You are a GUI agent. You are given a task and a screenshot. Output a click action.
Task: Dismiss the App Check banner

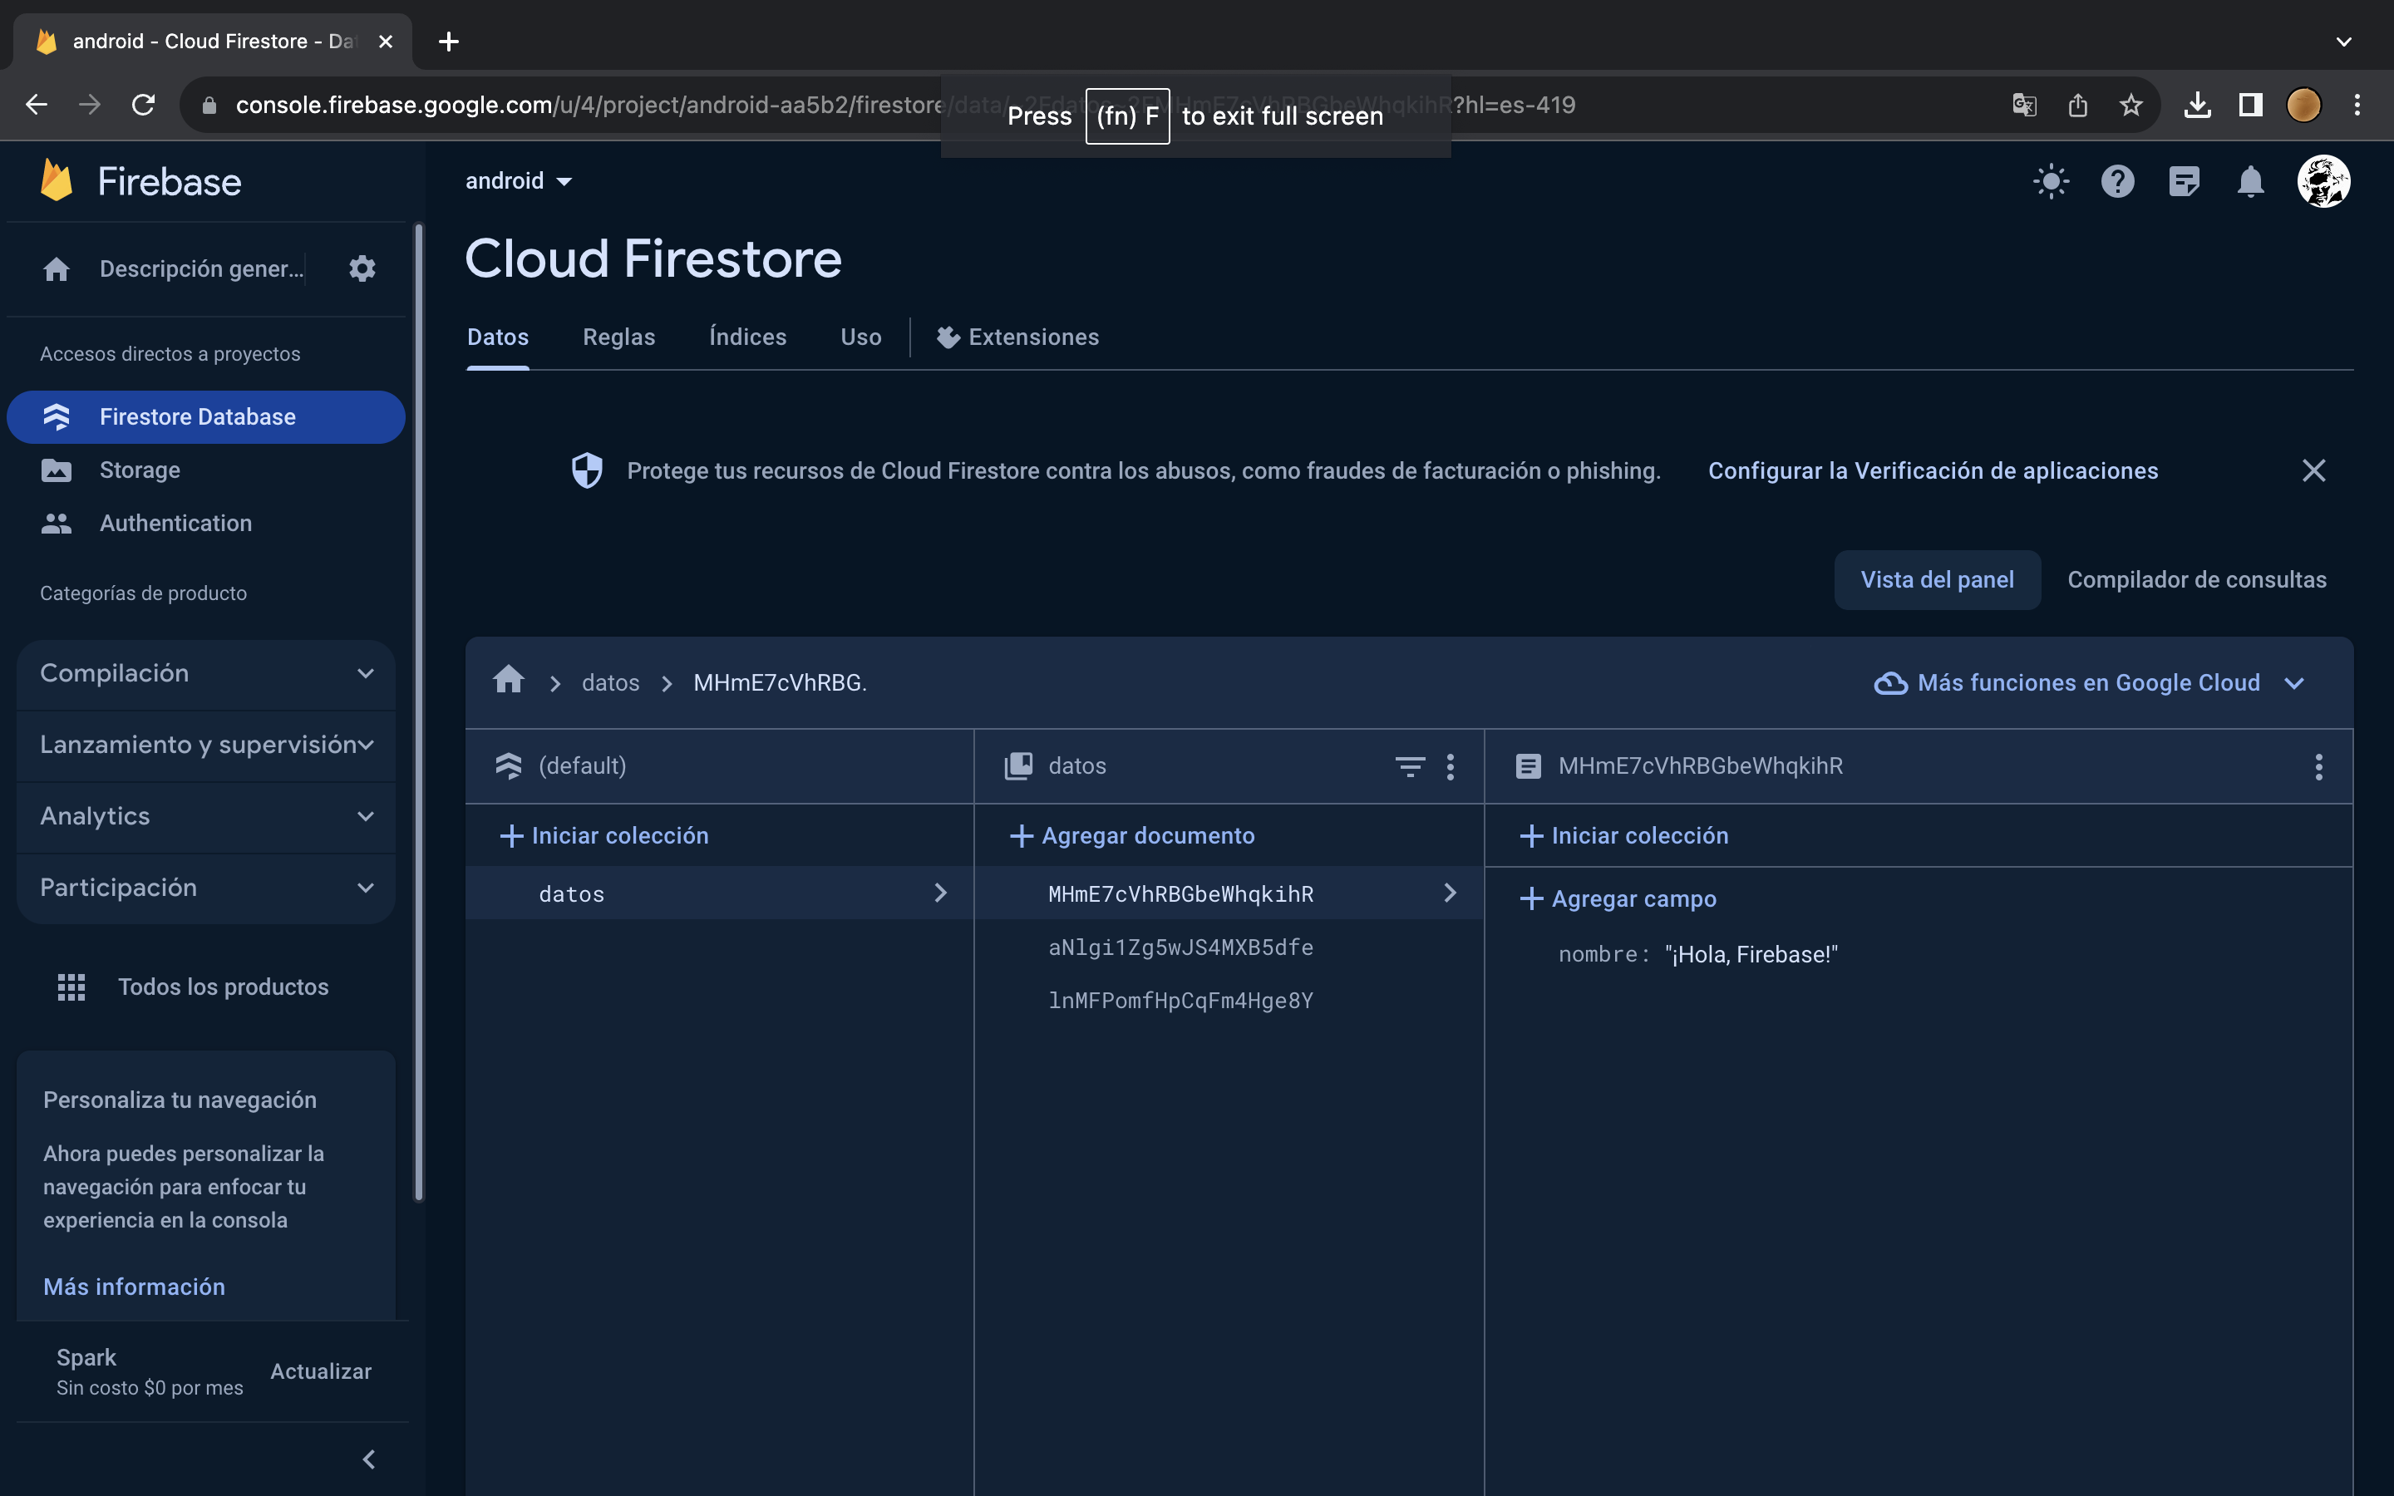click(x=2313, y=471)
